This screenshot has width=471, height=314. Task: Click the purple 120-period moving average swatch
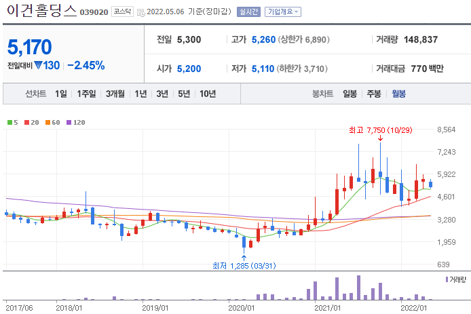pyautogui.click(x=69, y=123)
